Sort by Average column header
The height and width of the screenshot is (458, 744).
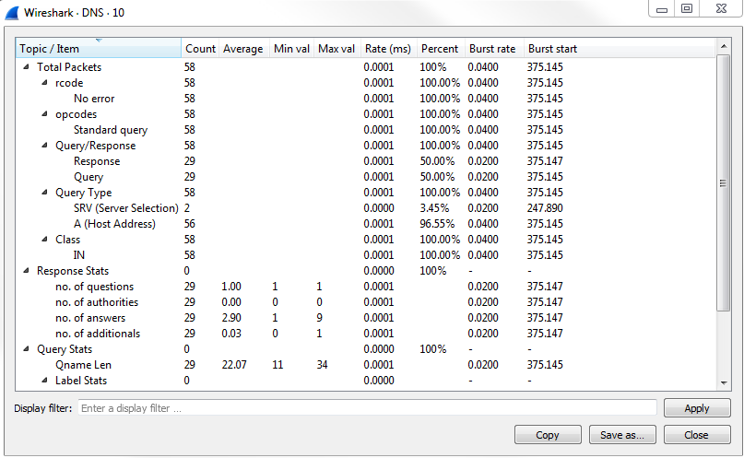[243, 48]
